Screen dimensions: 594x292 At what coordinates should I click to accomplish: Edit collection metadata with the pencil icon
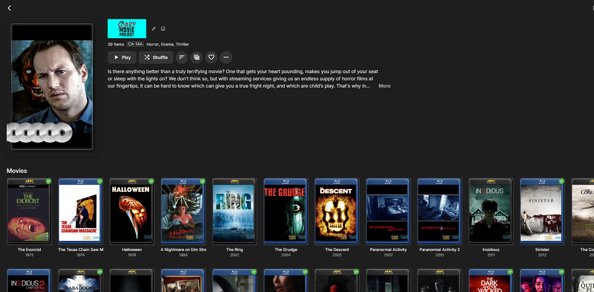click(154, 29)
